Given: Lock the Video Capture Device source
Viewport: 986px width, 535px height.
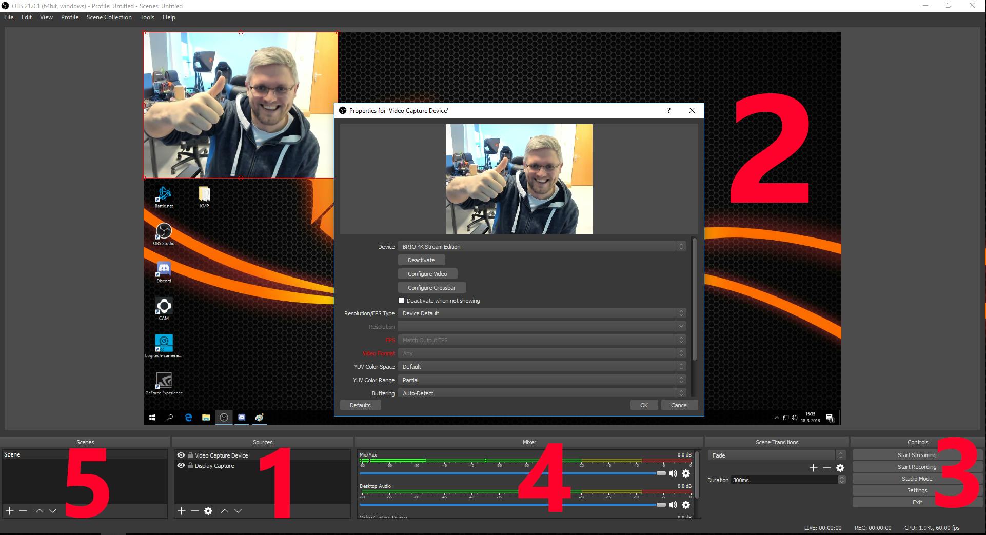Looking at the screenshot, I should point(190,455).
